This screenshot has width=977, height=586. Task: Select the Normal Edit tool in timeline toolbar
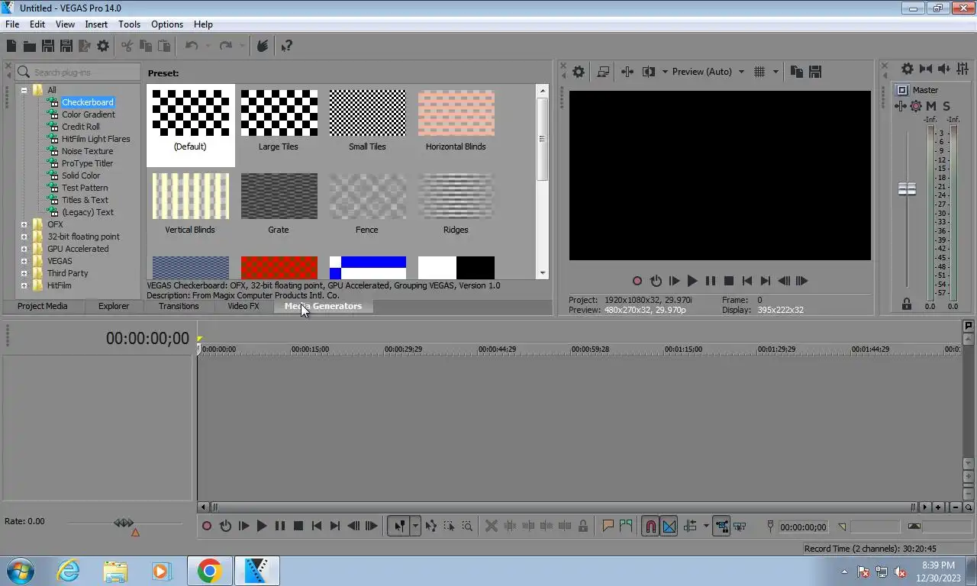click(399, 526)
